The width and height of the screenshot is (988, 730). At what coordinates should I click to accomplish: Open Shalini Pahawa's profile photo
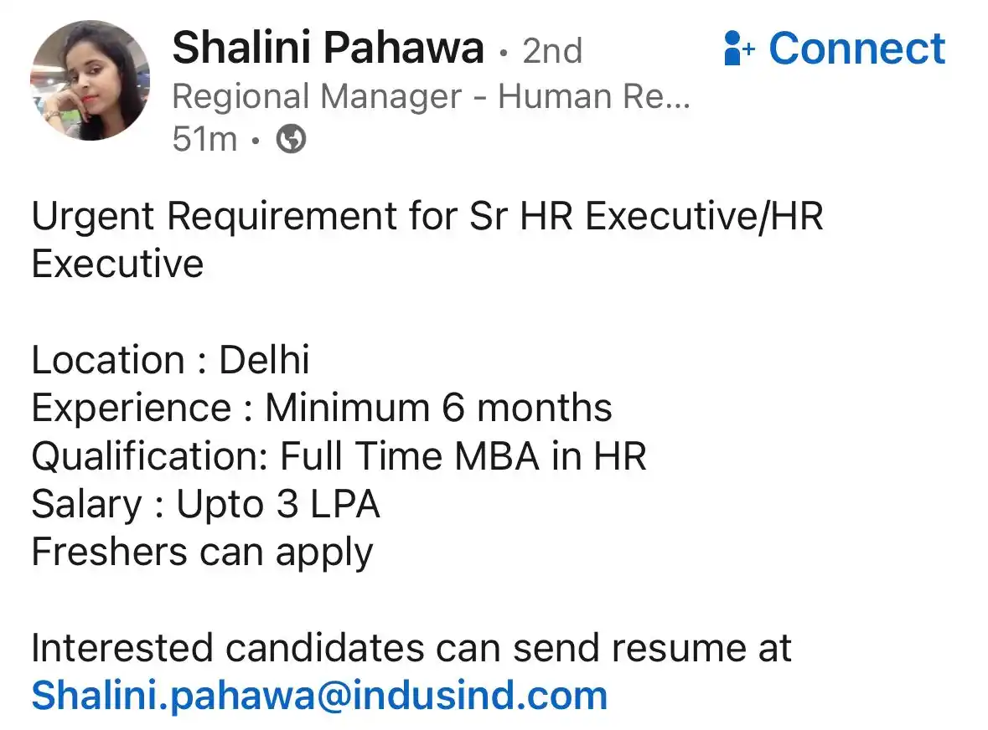tap(91, 80)
